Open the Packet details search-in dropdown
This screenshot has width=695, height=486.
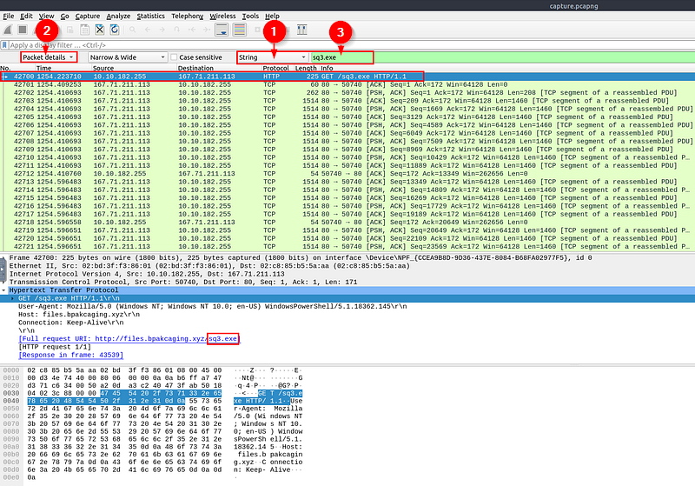click(x=49, y=57)
